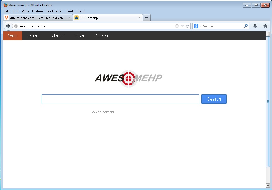This screenshot has width=272, height=190.
Task: Click the Awesomehp target logo
Action: click(x=128, y=79)
